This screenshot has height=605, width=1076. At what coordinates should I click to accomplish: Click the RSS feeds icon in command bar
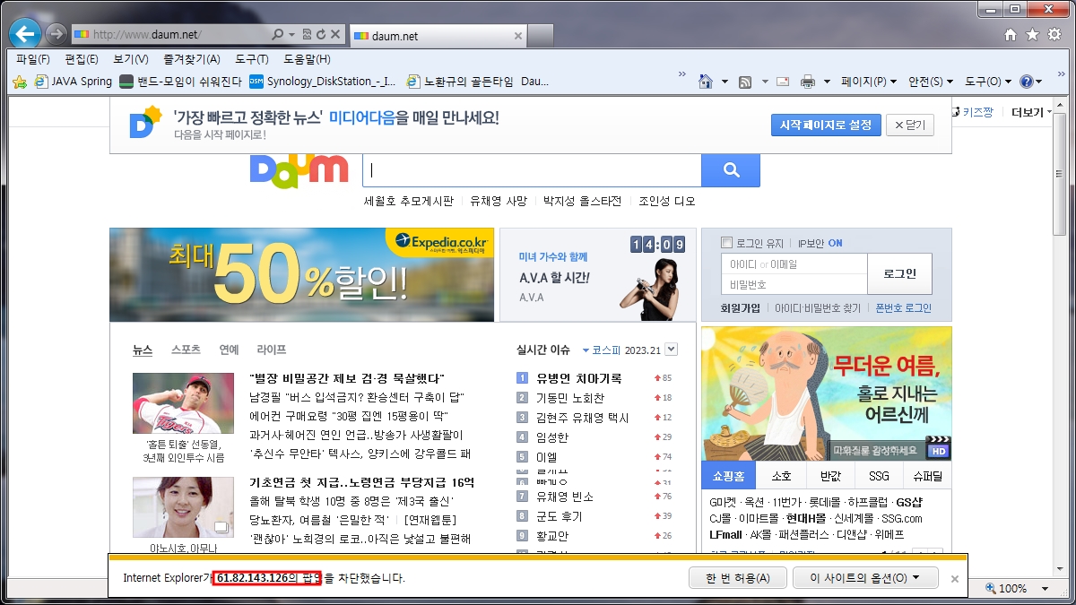745,82
